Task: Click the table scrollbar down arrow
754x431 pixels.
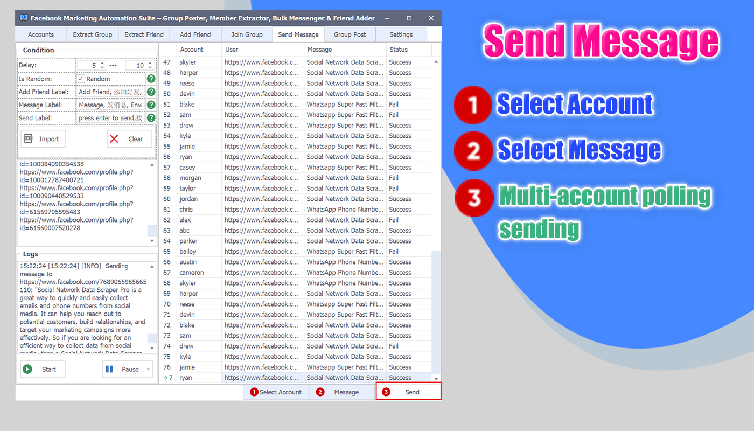Action: [436, 379]
